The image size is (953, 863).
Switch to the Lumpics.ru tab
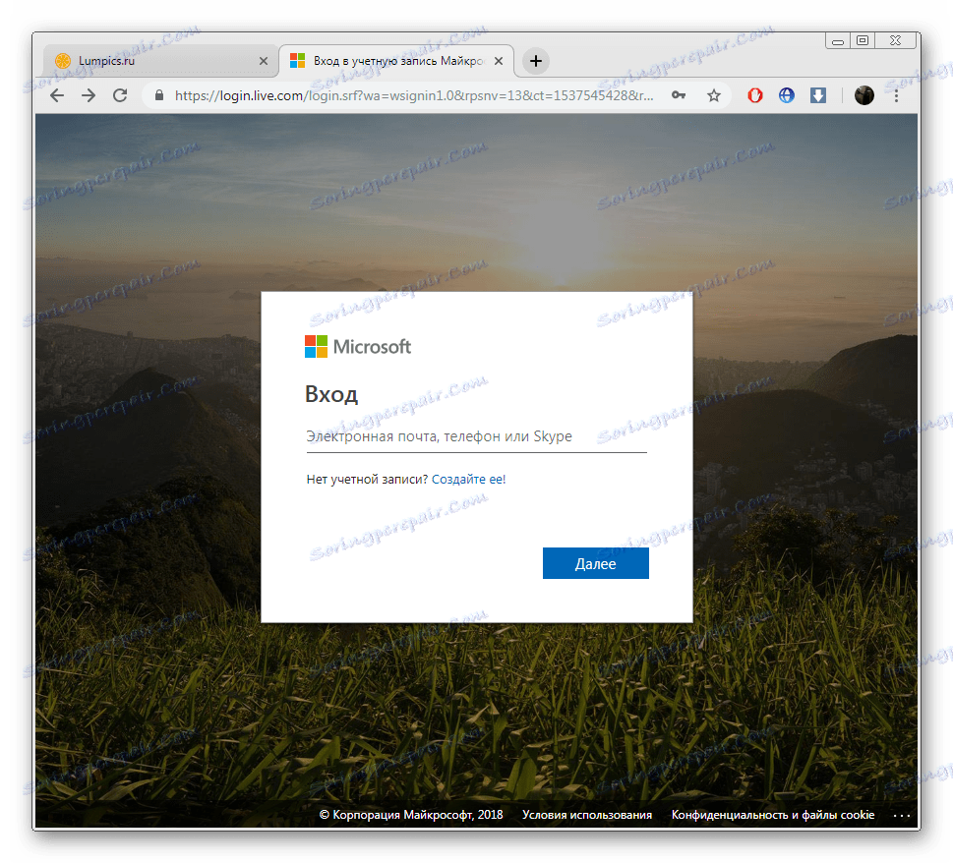pyautogui.click(x=161, y=61)
